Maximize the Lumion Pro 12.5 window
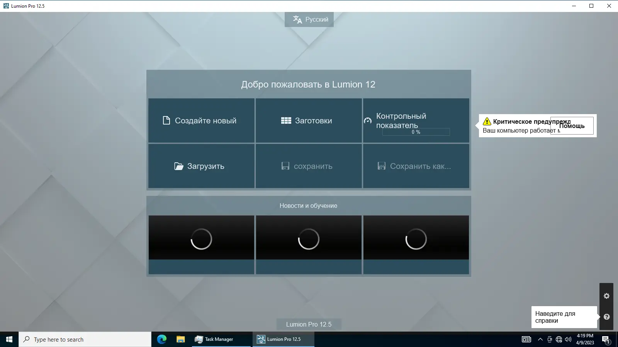The height and width of the screenshot is (347, 618). click(591, 6)
